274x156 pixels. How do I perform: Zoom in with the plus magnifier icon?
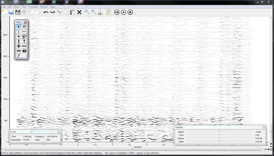[x=94, y=12]
